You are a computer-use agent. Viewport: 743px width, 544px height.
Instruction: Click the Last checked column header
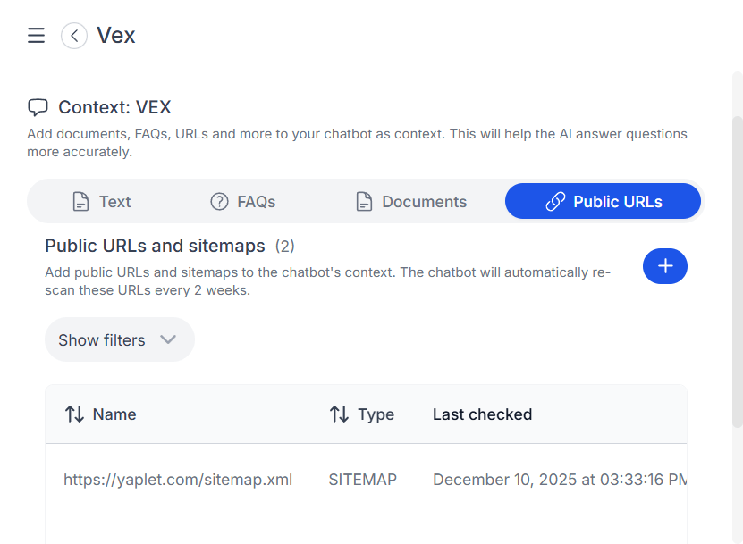coord(482,414)
